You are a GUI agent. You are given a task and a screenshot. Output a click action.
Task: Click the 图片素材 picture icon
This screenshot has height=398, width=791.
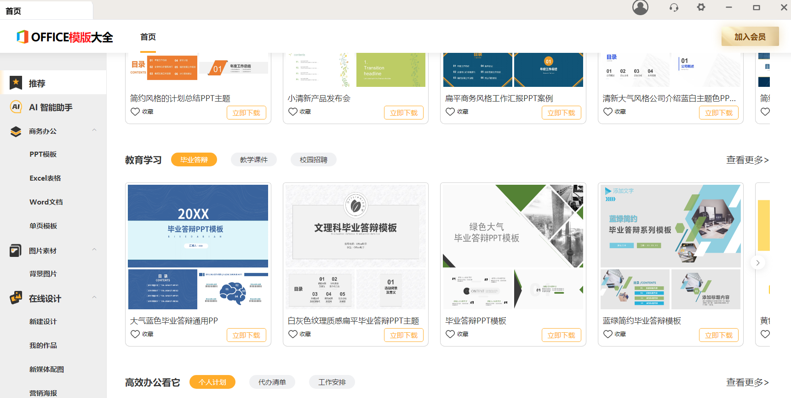coord(16,250)
